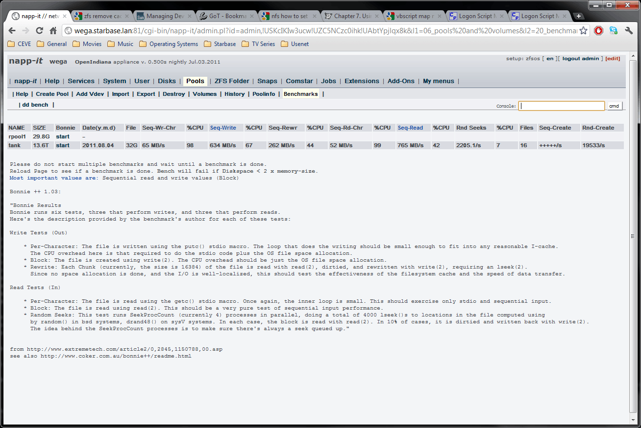The height and width of the screenshot is (428, 641).
Task: Switch to the 'Managing Dev' tab
Action: coord(164,16)
